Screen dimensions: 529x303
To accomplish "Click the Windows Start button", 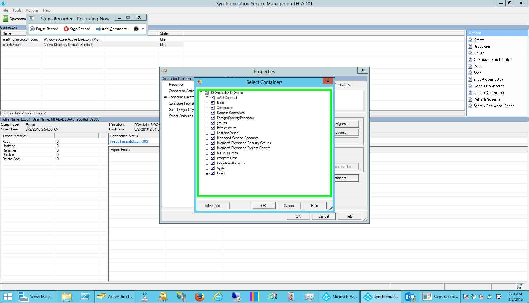I will [8, 296].
